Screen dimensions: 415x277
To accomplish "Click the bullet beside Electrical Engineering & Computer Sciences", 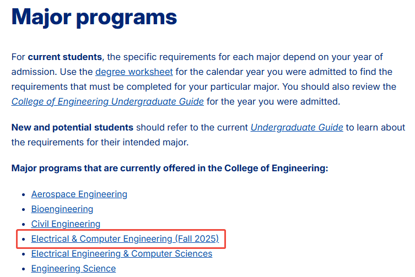I will point(24,254).
